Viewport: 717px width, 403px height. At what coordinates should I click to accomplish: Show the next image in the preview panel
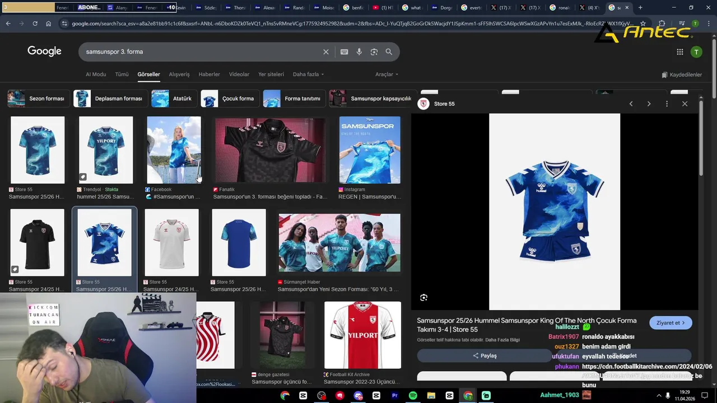tap(649, 104)
